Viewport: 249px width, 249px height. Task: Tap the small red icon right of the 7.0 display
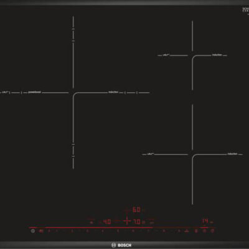point(152,222)
